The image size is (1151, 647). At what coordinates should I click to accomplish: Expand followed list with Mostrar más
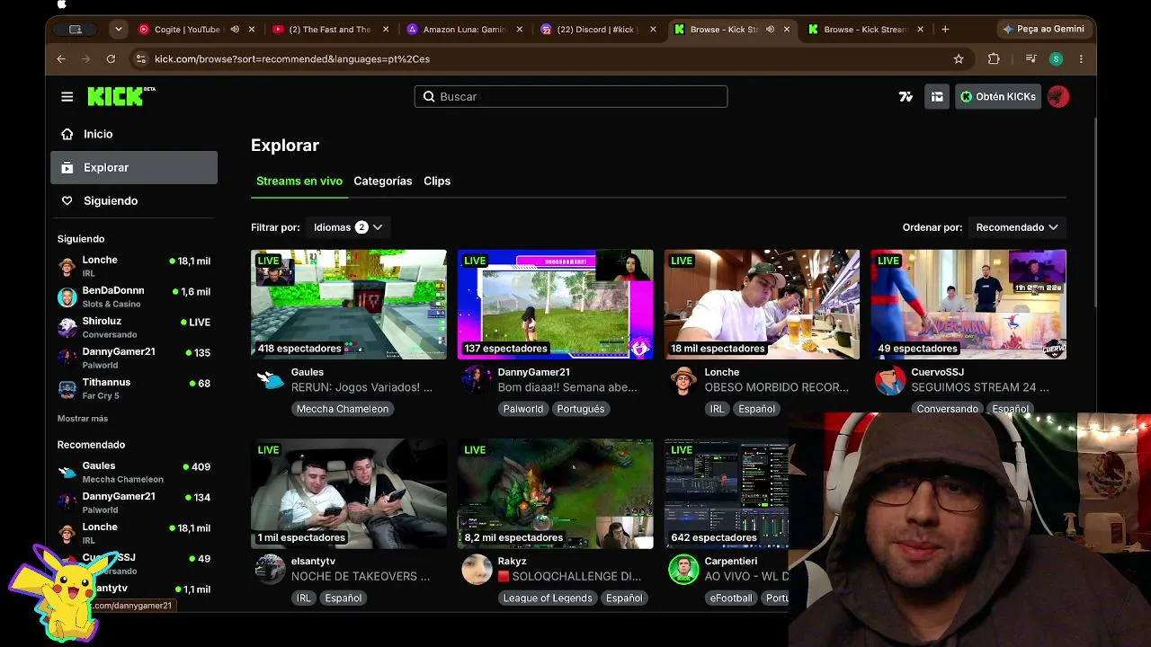click(x=83, y=419)
